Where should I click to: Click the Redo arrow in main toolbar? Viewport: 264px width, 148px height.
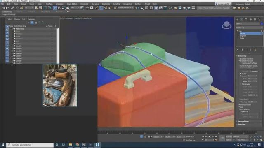7,8
